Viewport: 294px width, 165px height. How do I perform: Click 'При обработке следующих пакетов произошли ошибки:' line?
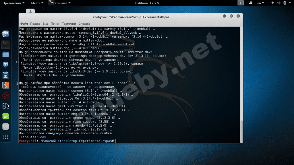pos(66,133)
